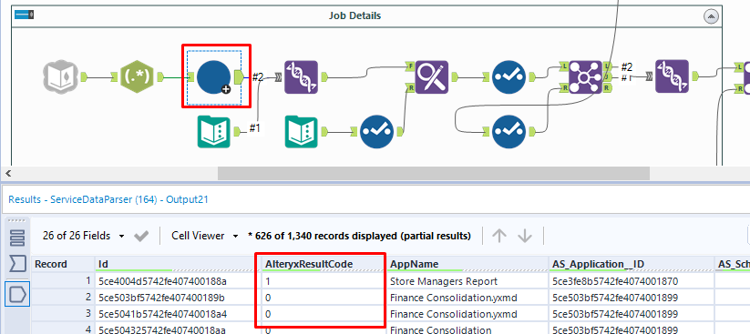Click the green RegEx tool
The width and height of the screenshot is (750, 334).
138,77
